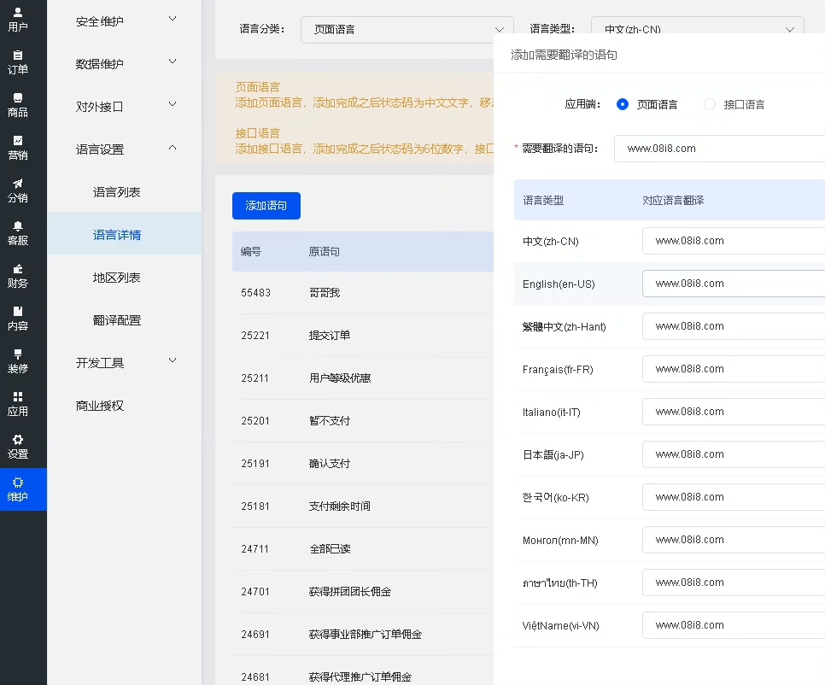
Task: Click the 添加语句 button
Action: (266, 206)
